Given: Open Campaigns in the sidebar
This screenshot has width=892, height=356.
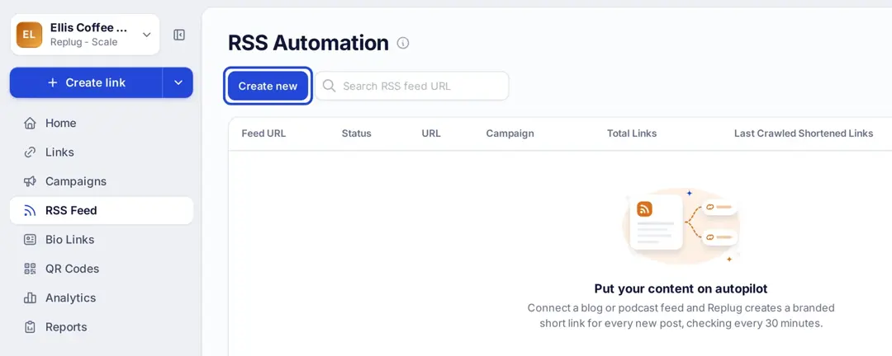Looking at the screenshot, I should pyautogui.click(x=102, y=181).
